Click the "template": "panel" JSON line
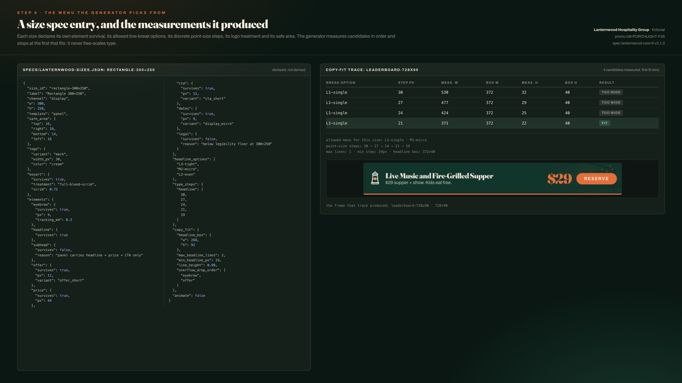Viewport: 682px width, 383px height. coord(47,114)
